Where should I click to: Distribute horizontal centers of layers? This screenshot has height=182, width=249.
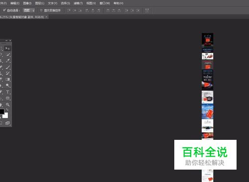pyautogui.click(x=132, y=10)
